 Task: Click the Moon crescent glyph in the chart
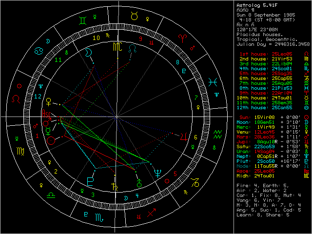pyautogui.click(x=88, y=53)
